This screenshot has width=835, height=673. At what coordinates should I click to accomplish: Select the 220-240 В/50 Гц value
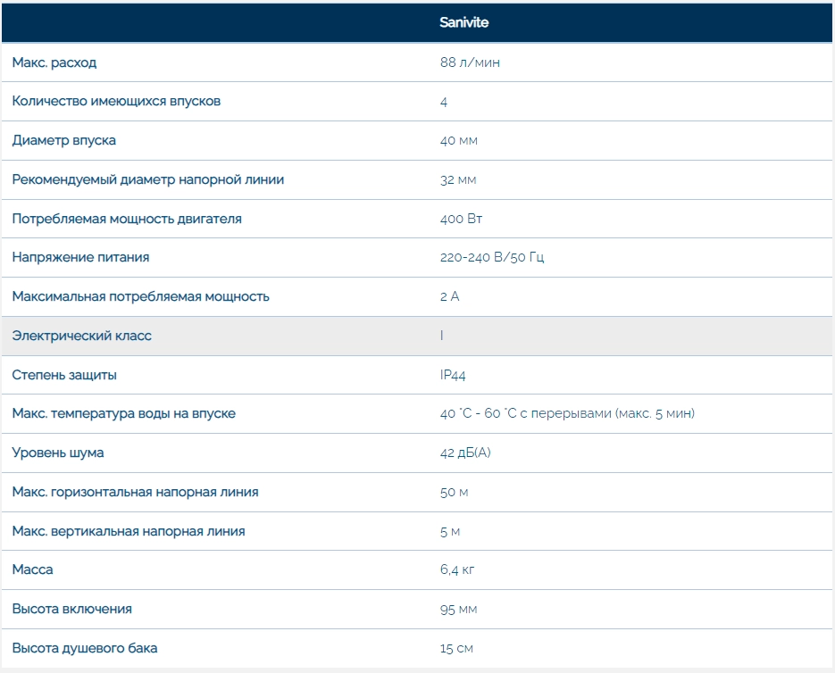point(492,257)
